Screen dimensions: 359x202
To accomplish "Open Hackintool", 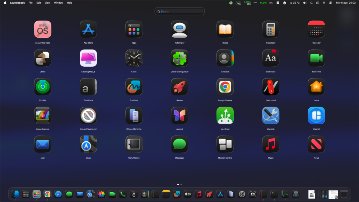I will coord(271,87).
